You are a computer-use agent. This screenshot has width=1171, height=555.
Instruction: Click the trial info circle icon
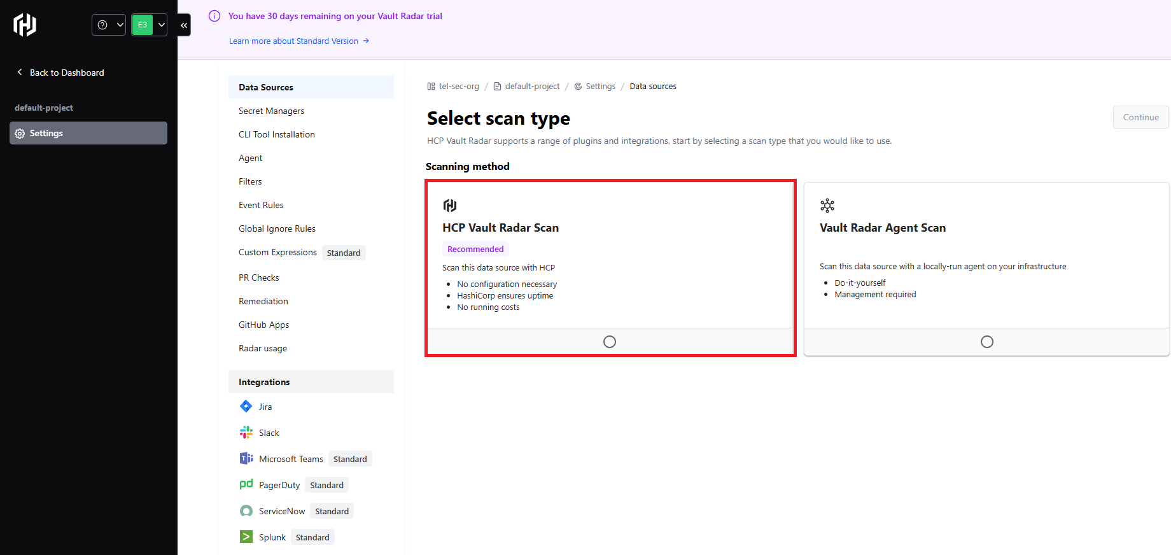click(x=214, y=16)
